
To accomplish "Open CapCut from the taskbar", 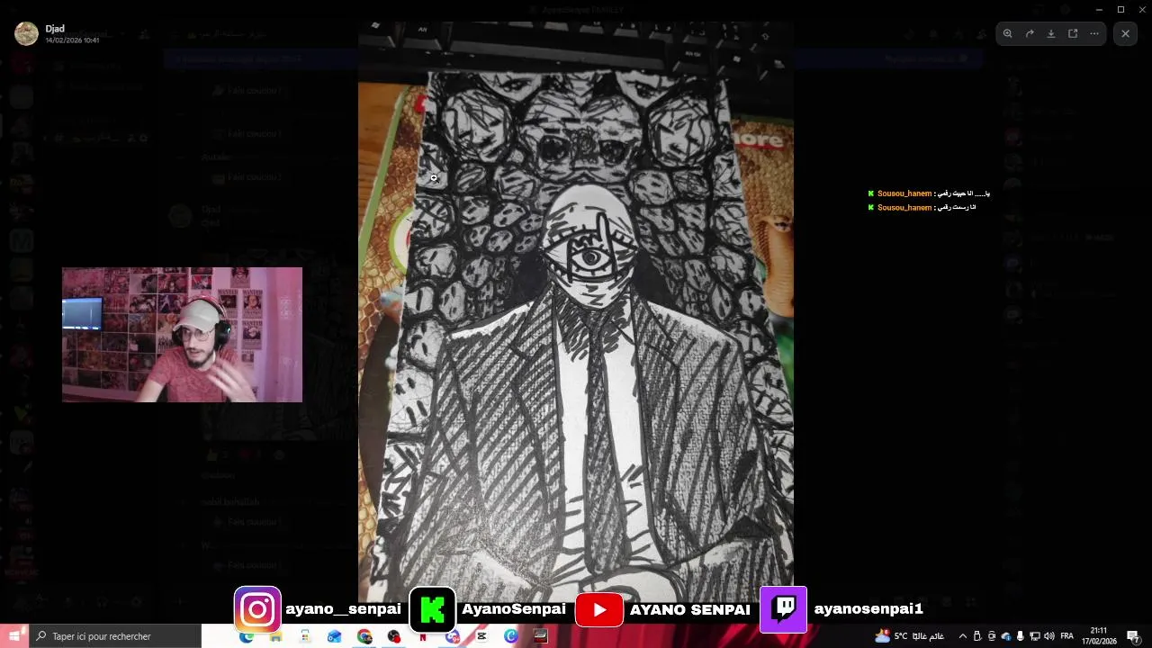I will point(481,636).
